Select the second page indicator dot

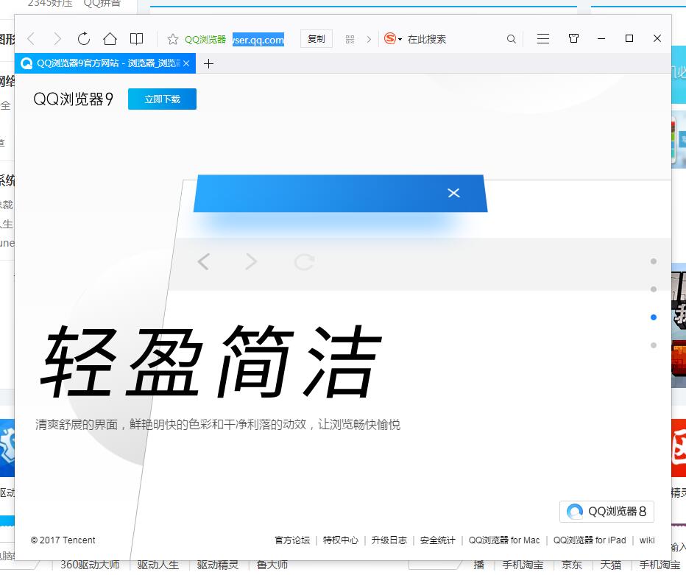[x=654, y=289]
